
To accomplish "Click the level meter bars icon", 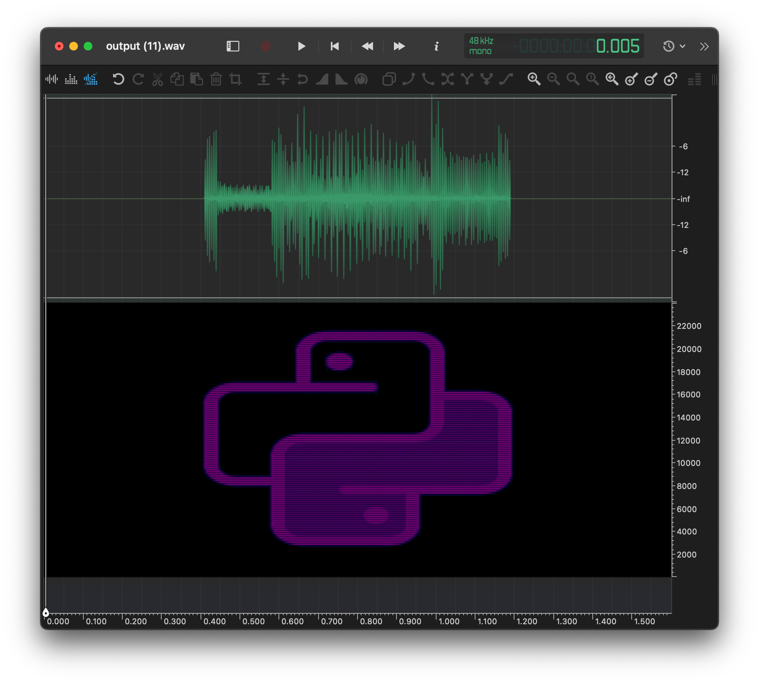I will pyautogui.click(x=694, y=79).
